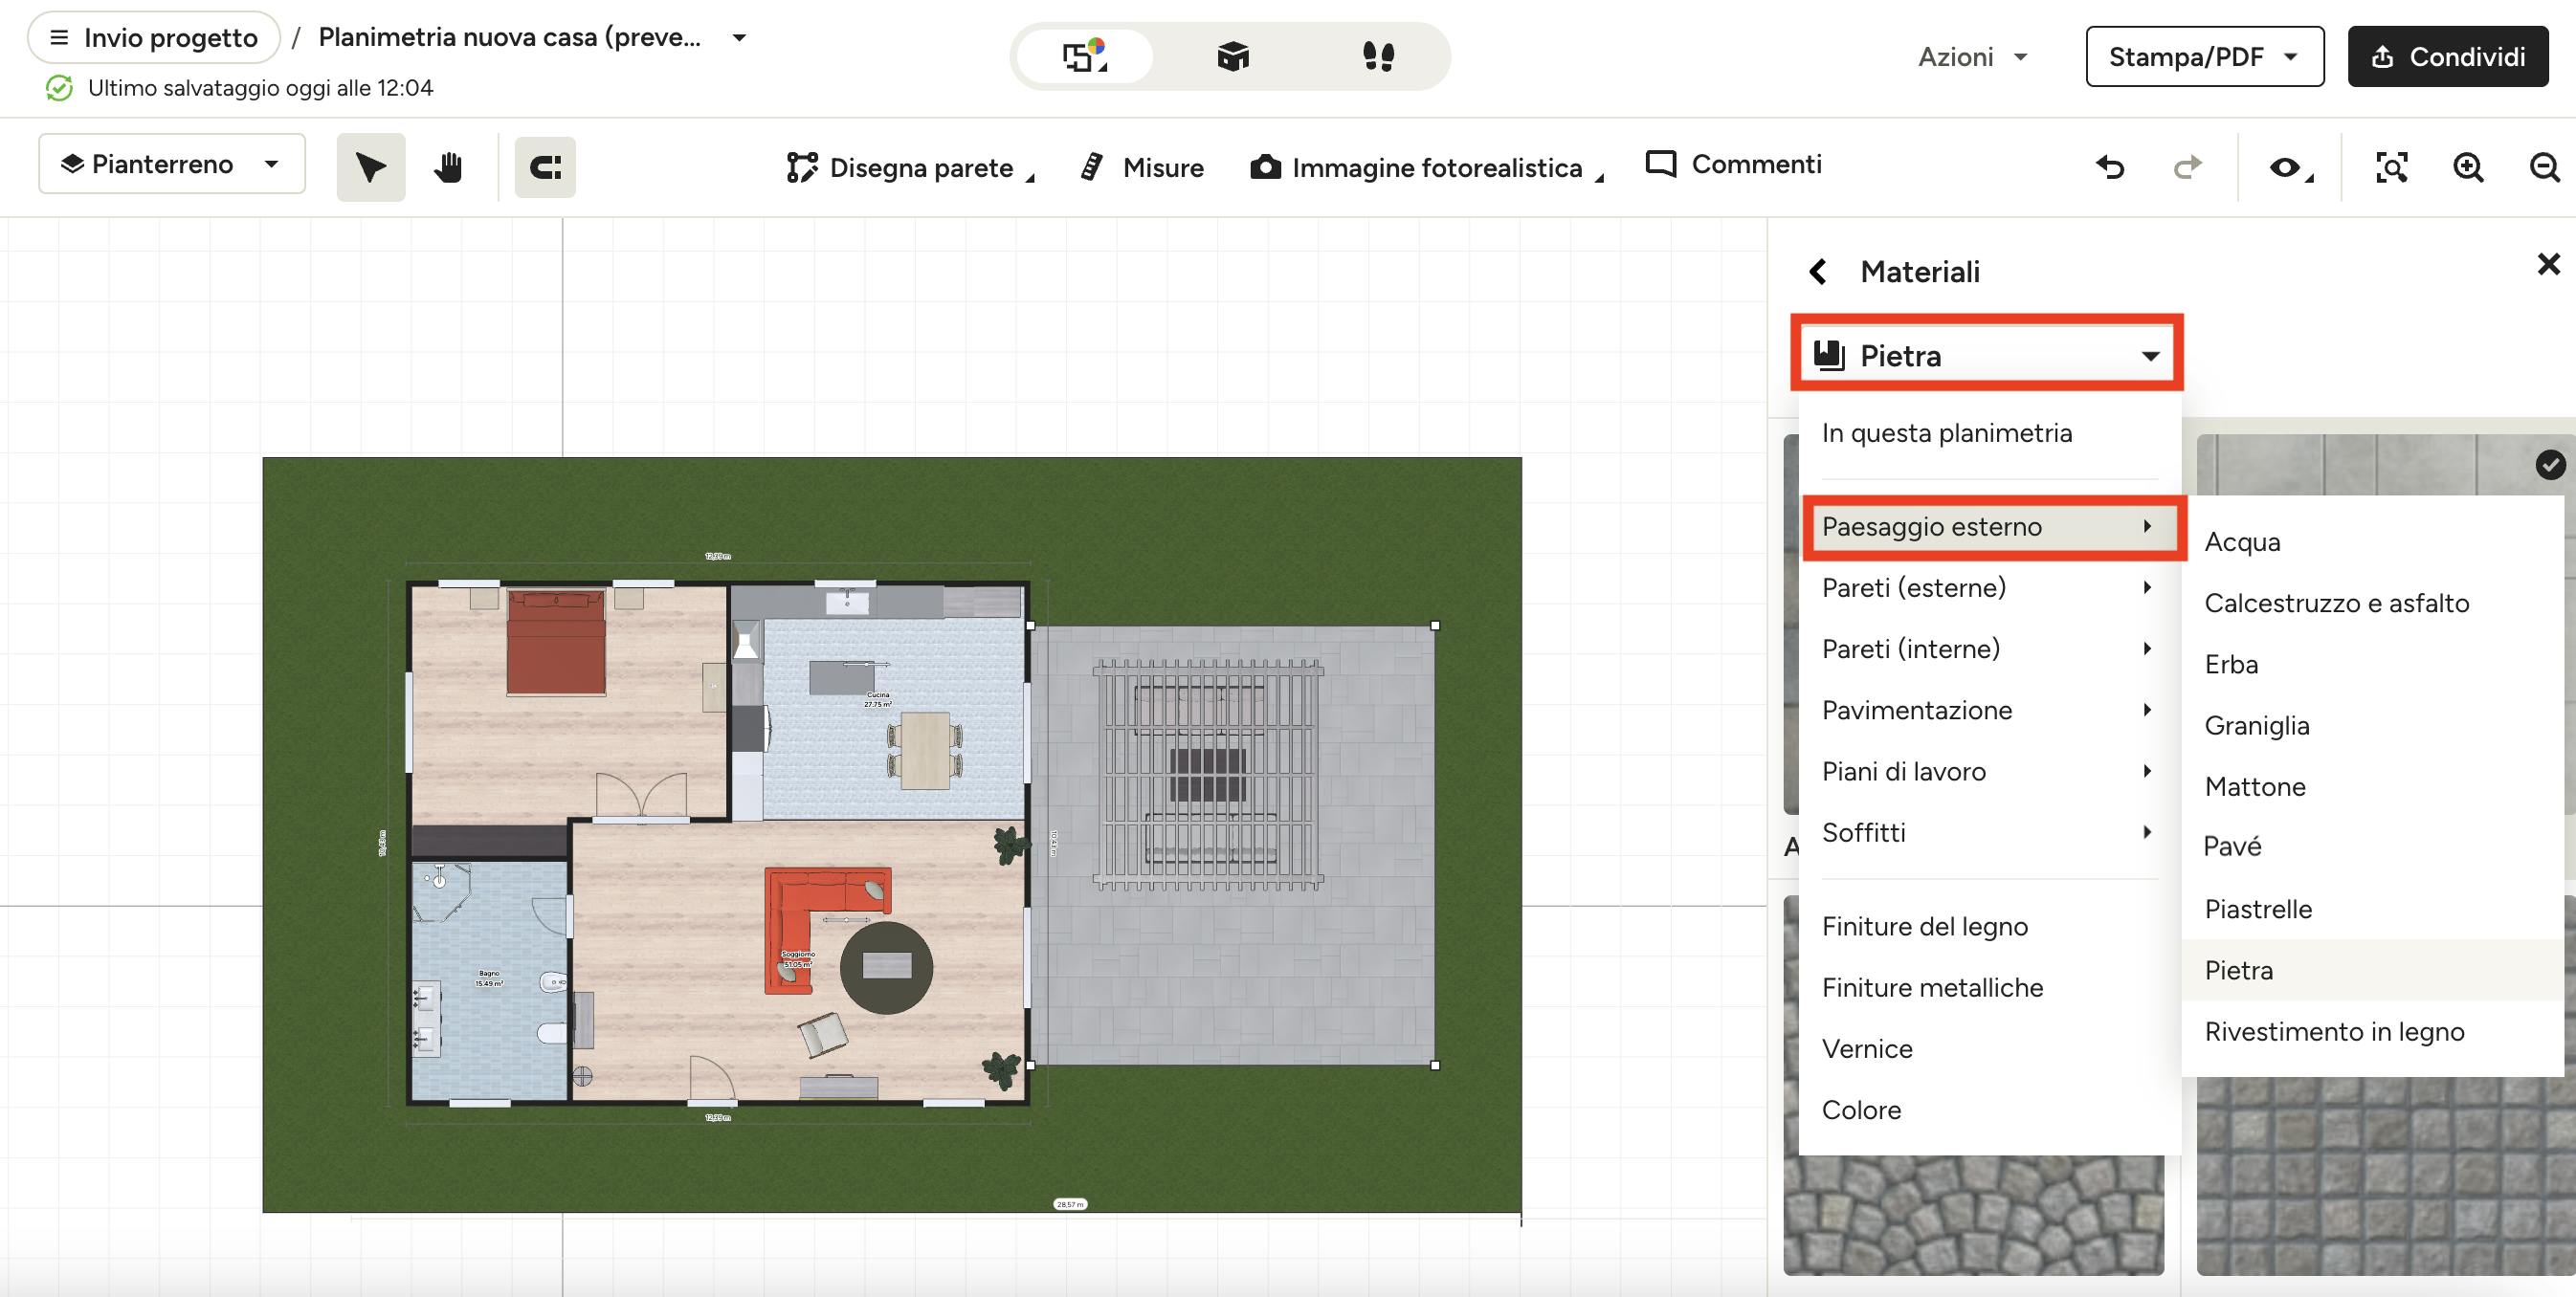Screen dimensions: 2576x1297
Task: Expand Piani di lavoro submenu
Action: (x=1989, y=771)
